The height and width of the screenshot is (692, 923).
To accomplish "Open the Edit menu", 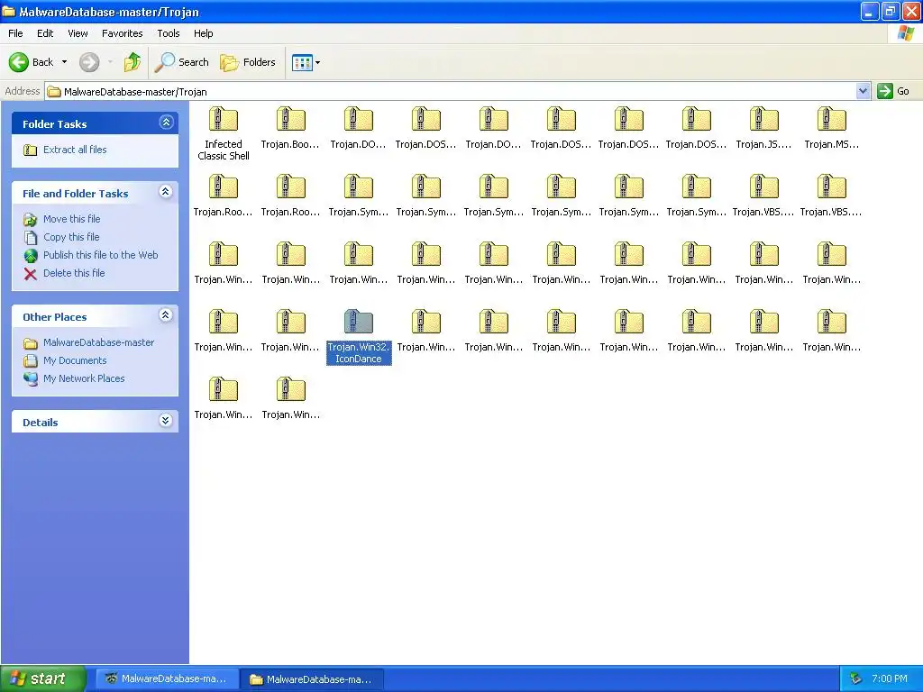I will coord(45,33).
